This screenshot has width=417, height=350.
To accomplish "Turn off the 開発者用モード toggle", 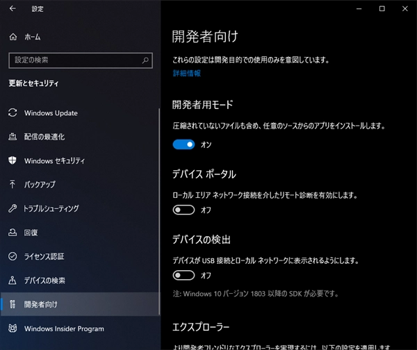I will point(183,144).
